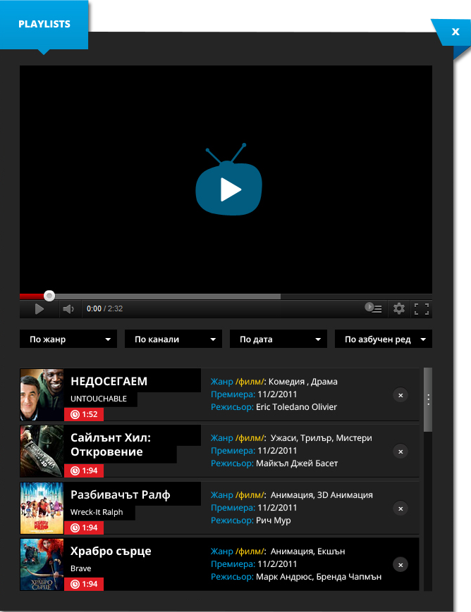
Task: Click the Храбро сърце title
Action: [x=111, y=551]
